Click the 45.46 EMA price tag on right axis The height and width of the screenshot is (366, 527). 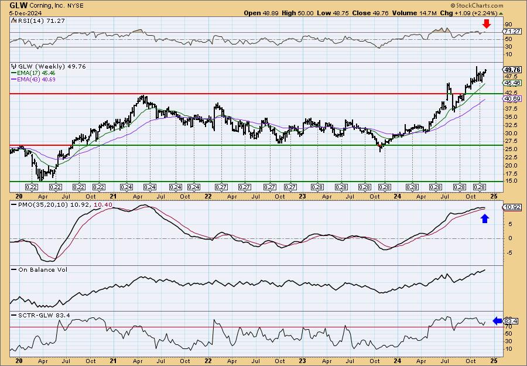512,83
